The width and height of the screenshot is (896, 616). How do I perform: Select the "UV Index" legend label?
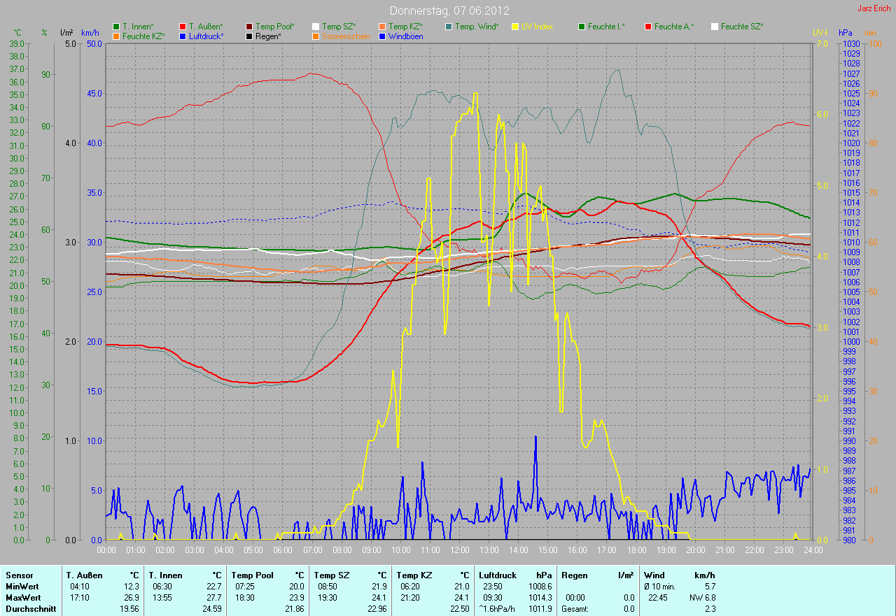537,27
